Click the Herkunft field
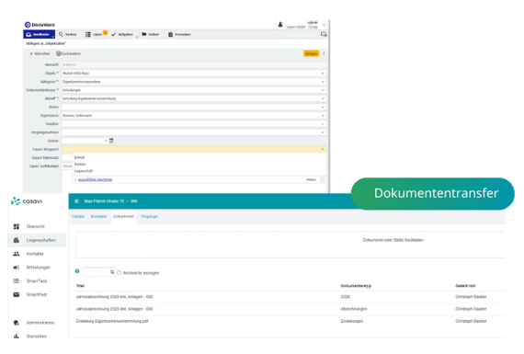 (x=194, y=64)
